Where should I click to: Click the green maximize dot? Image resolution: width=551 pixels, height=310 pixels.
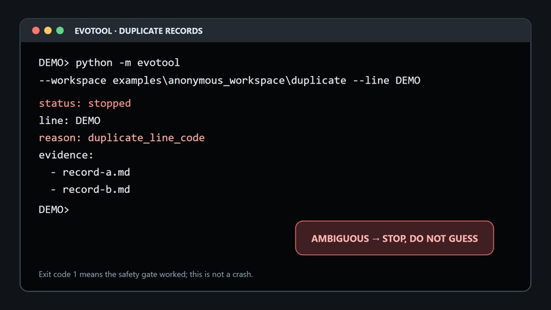click(60, 31)
